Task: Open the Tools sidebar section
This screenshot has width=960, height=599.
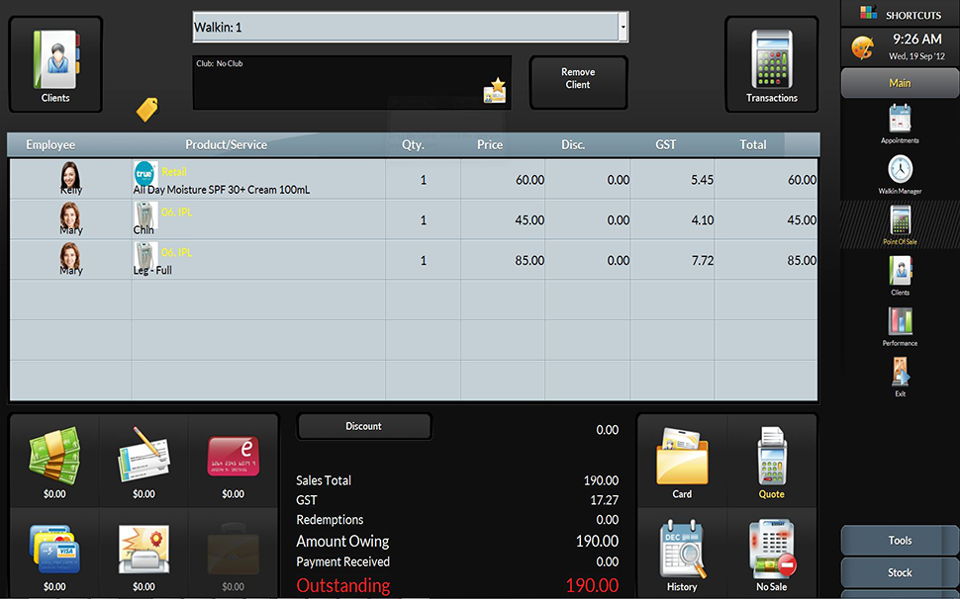Action: pos(900,541)
